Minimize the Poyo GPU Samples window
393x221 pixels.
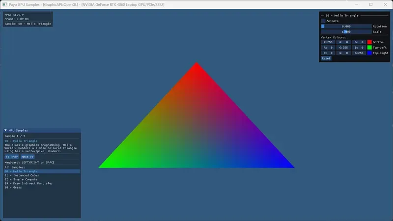(x=357, y=4)
